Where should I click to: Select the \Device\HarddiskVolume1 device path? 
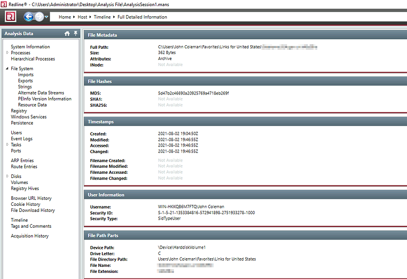tap(182, 247)
